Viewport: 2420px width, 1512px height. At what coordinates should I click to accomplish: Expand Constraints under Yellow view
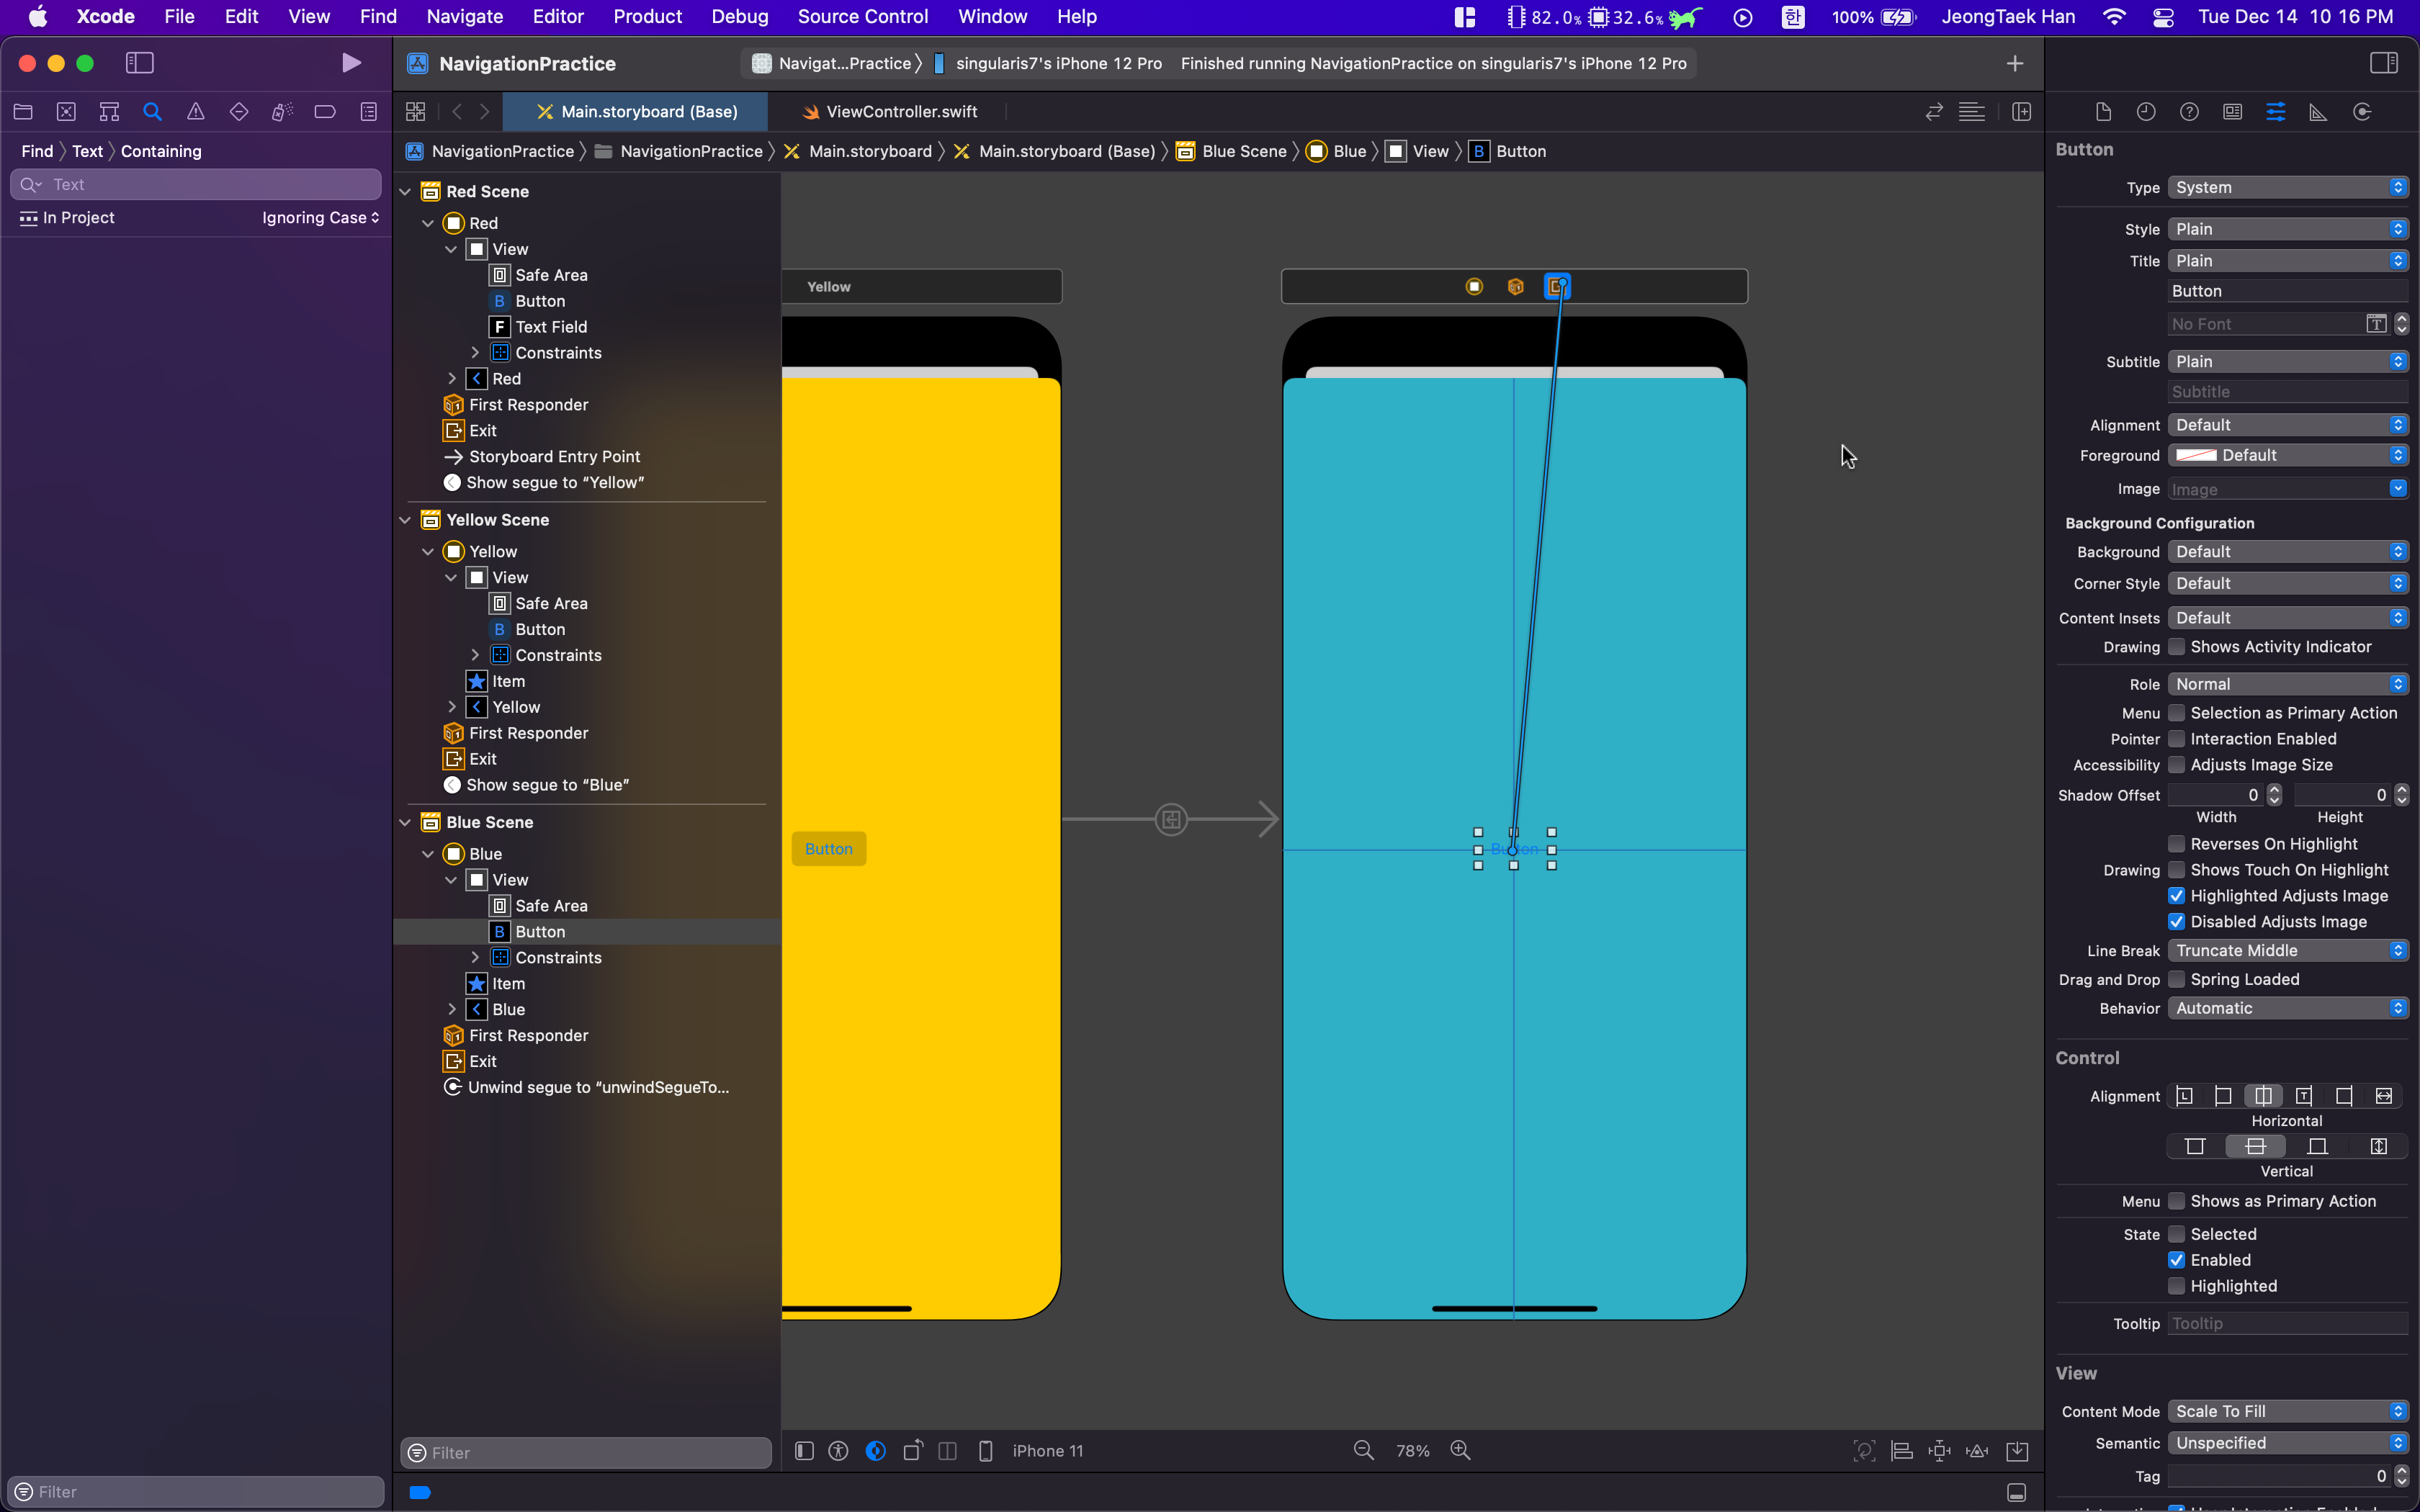(475, 655)
